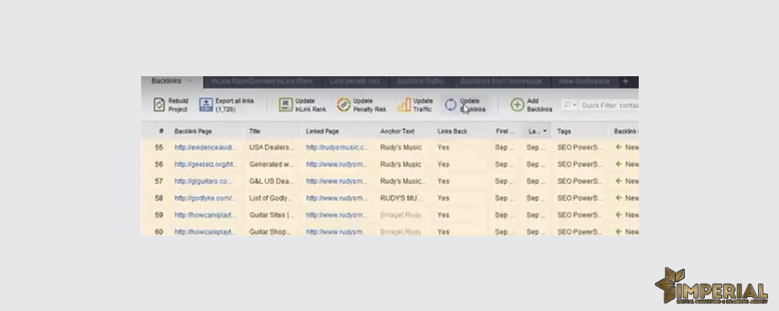This screenshot has width=779, height=311.
Task: Open the quick filter magnifier dropdown
Action: 570,105
